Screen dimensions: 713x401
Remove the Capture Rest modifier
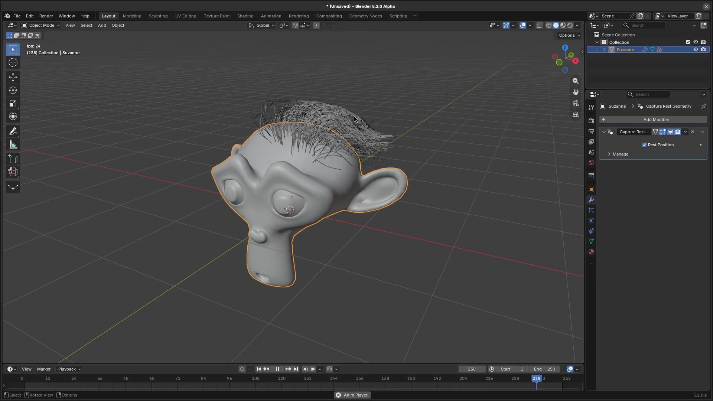click(693, 132)
